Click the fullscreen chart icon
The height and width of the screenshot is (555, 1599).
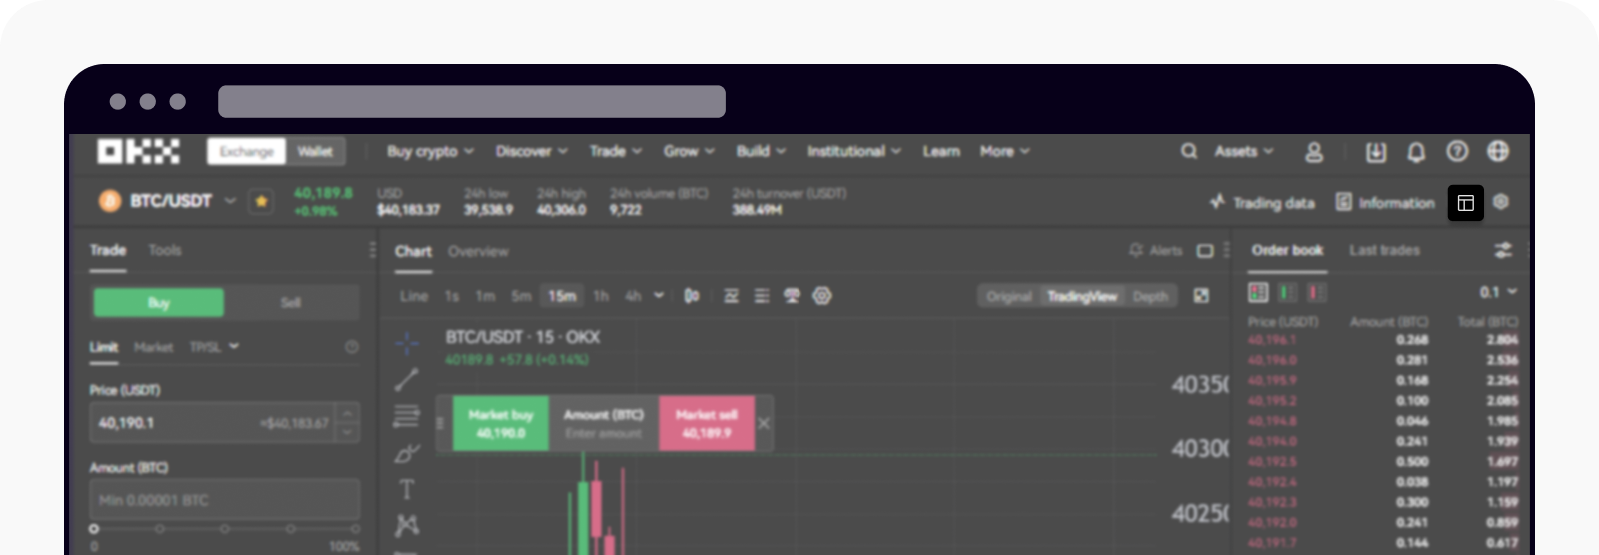click(1202, 296)
